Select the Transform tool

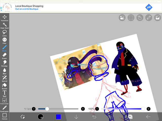pyautogui.click(x=5, y=18)
